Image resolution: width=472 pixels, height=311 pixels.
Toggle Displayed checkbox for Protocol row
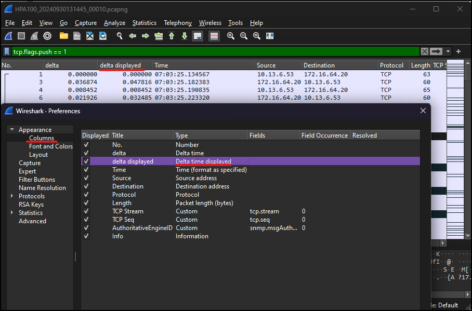(x=86, y=194)
